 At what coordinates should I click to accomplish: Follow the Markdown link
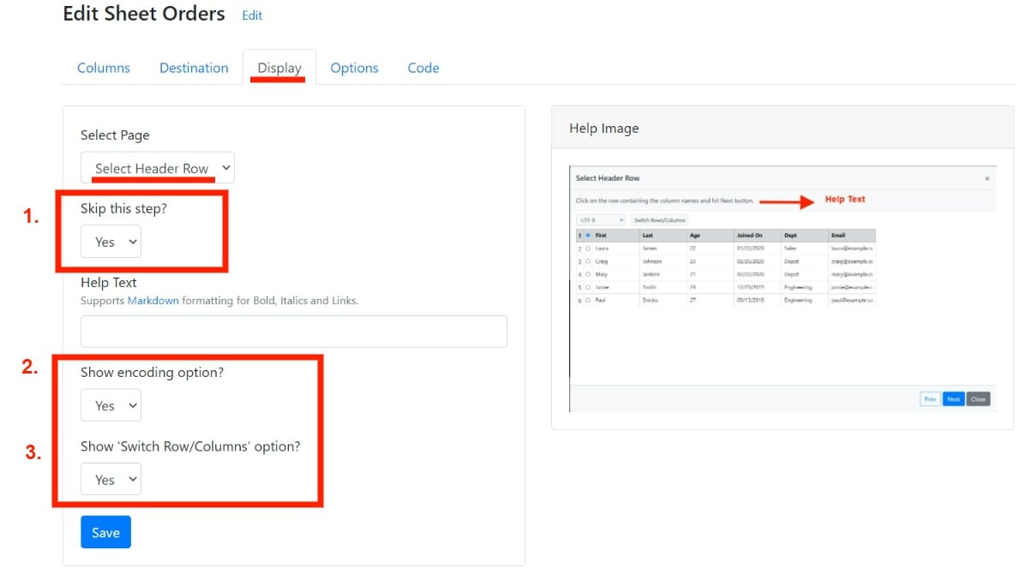[x=153, y=301]
